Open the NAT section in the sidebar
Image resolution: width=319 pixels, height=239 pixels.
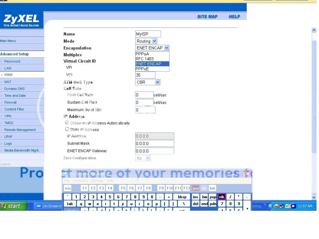pos(8,82)
